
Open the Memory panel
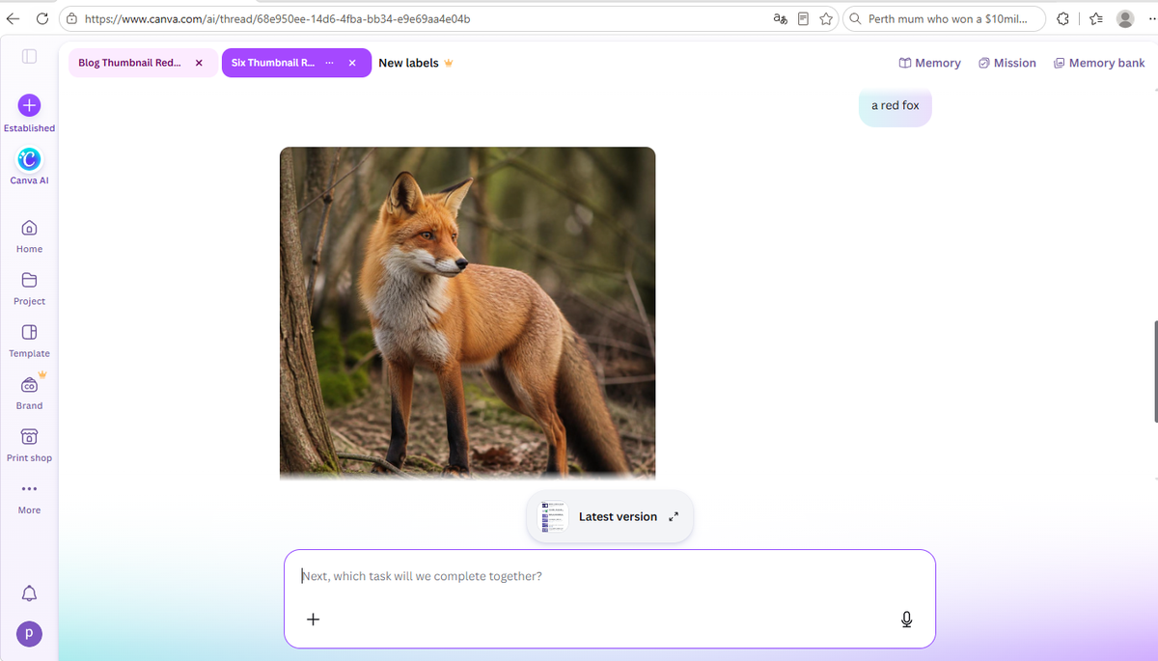[x=929, y=63]
